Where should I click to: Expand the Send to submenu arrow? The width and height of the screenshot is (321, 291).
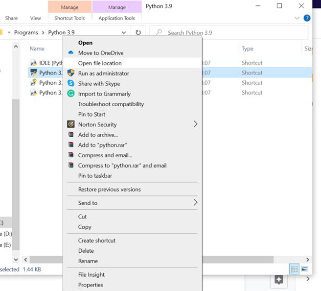click(x=195, y=202)
